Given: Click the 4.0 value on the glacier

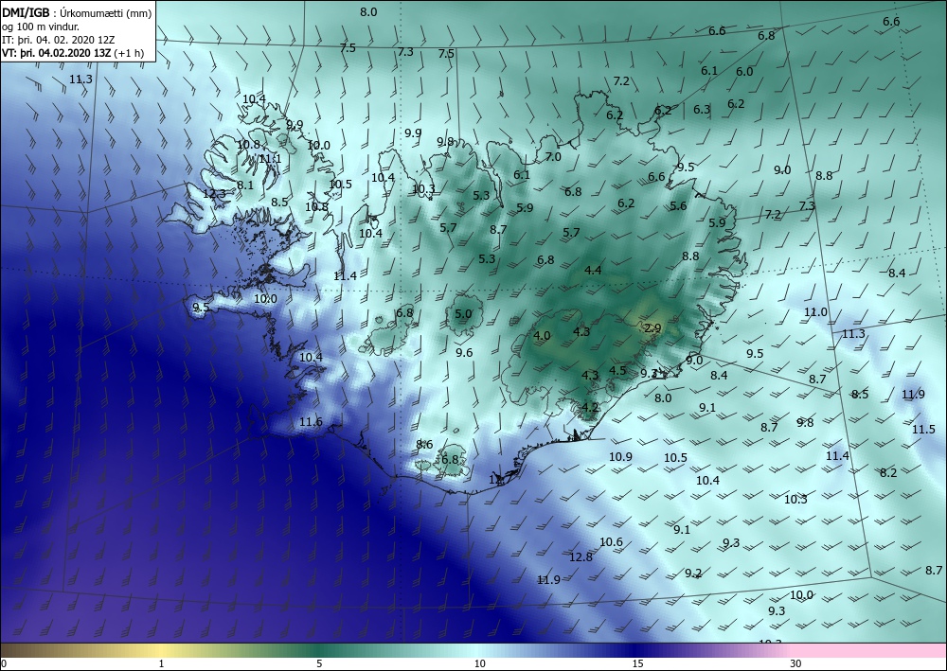Looking at the screenshot, I should [542, 335].
